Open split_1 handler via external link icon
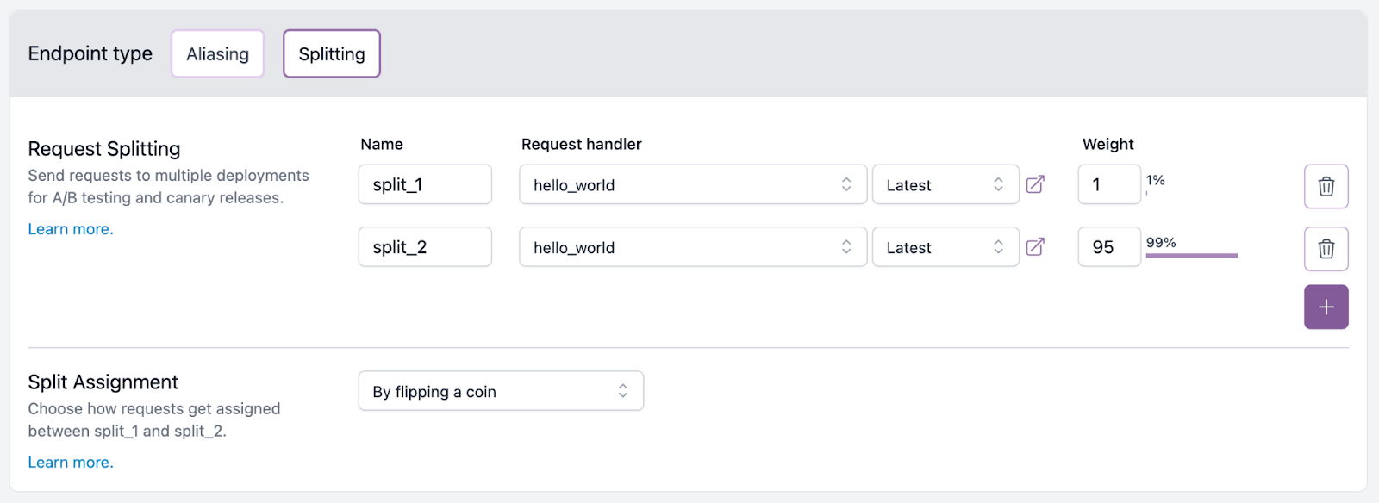 (x=1035, y=184)
